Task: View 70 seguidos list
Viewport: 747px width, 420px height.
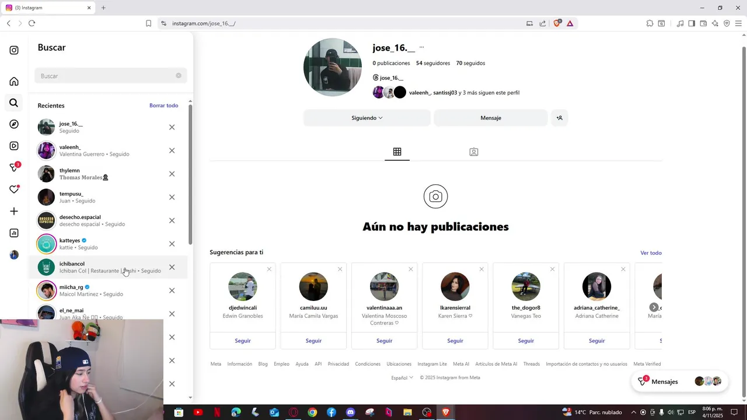Action: pos(470,63)
